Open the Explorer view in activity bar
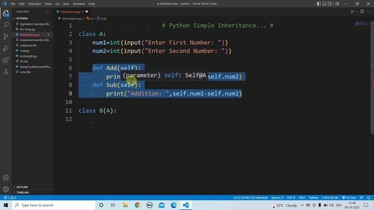 6,13
